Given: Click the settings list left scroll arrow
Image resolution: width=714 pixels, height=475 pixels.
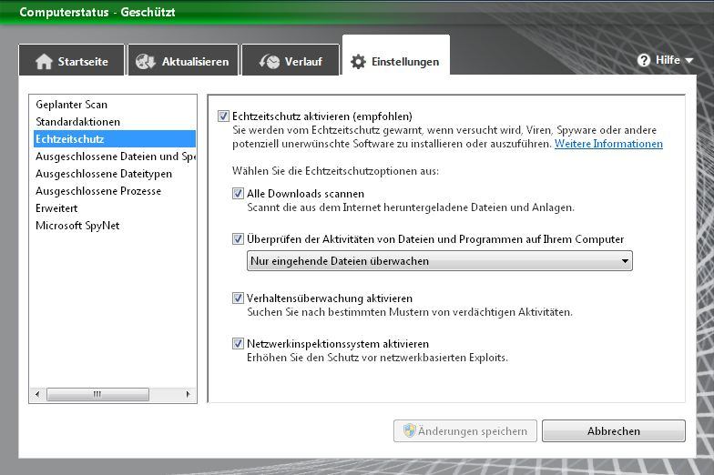Looking at the screenshot, I should (x=37, y=394).
